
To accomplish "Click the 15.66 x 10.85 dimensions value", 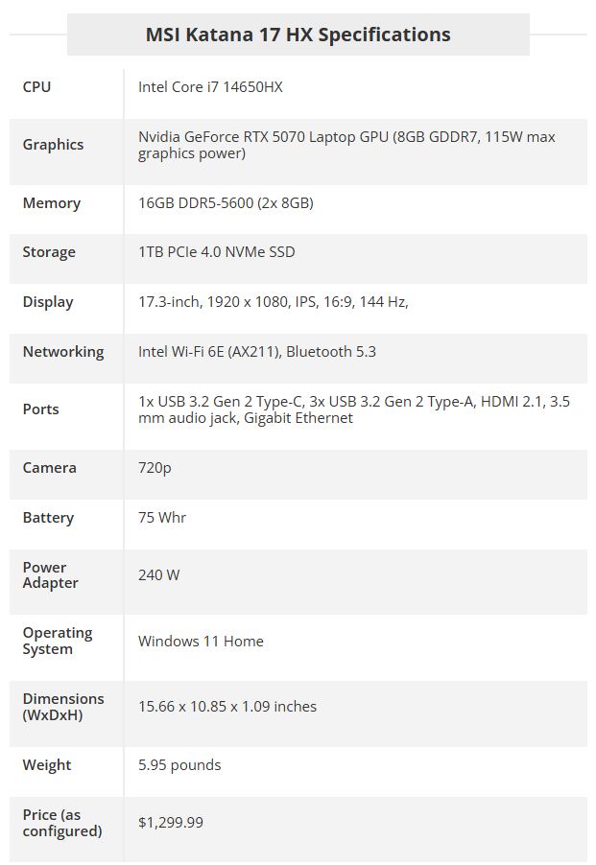I will pos(227,707).
